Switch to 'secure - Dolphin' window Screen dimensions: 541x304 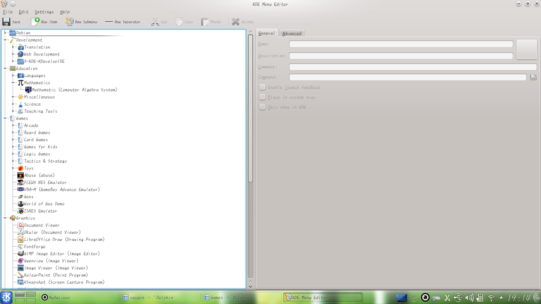click(160, 297)
